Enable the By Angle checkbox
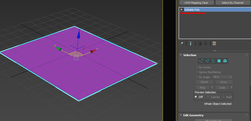This screenshot has height=121, width=251. point(197,77)
